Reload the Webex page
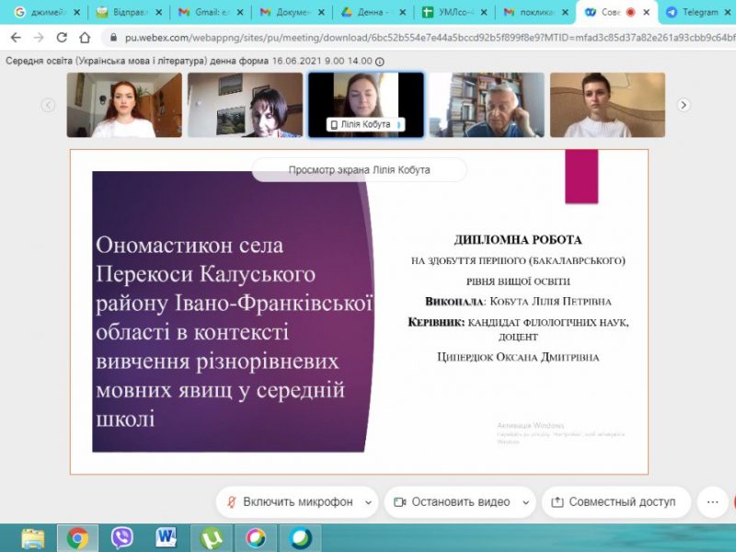736x552 pixels. 62,38
